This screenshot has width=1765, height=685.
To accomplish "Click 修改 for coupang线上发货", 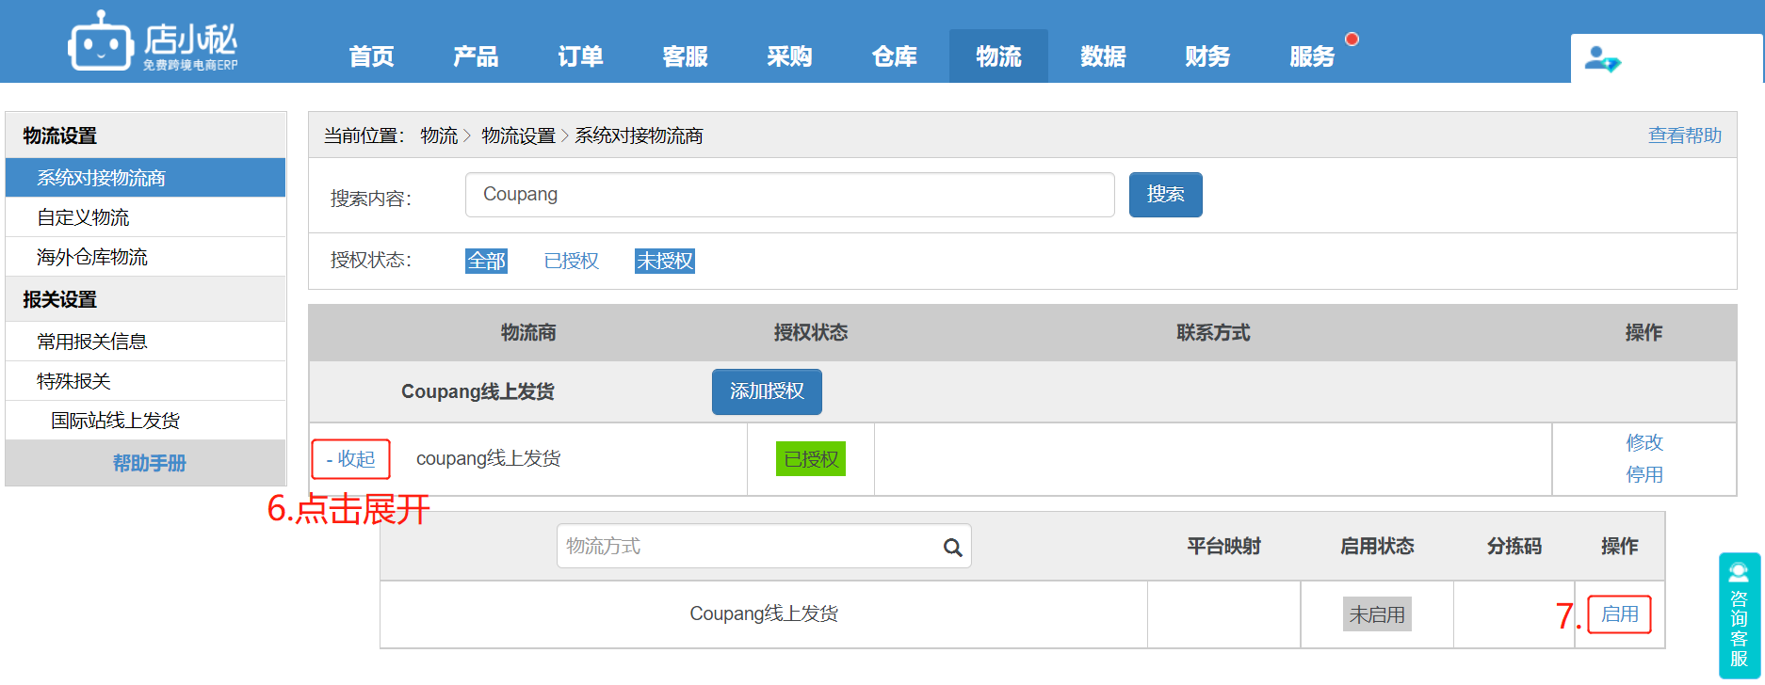I will pos(1644,442).
